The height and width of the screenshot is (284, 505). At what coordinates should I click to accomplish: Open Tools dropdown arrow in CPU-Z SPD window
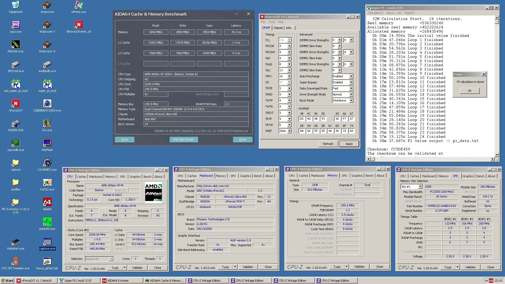coord(457,267)
